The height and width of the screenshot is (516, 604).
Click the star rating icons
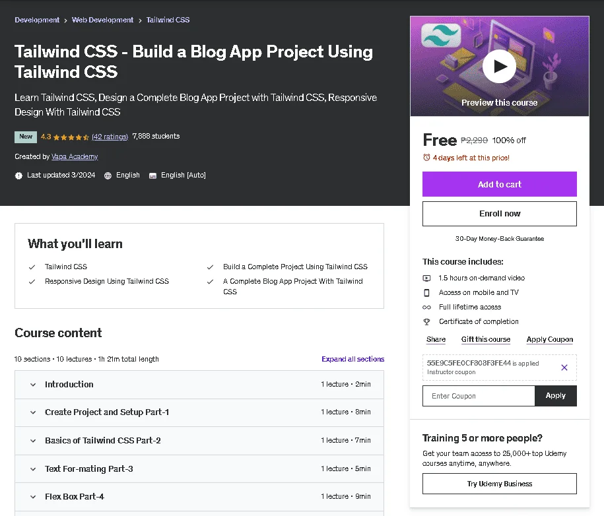coord(71,137)
